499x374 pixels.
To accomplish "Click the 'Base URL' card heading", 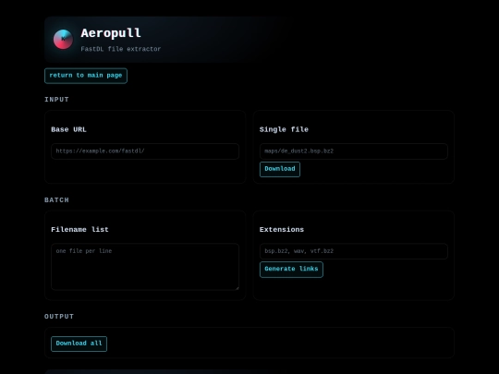I will (x=68, y=129).
